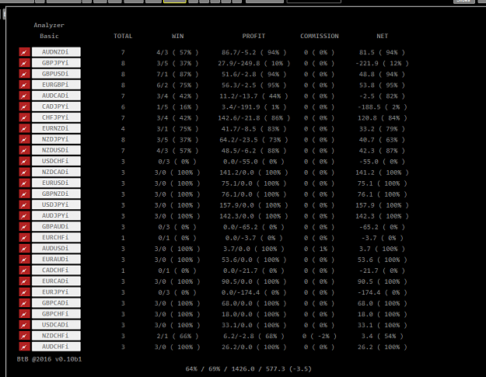
Task: Open the red chart icon beside GBPCHFi
Action: pyautogui.click(x=24, y=314)
